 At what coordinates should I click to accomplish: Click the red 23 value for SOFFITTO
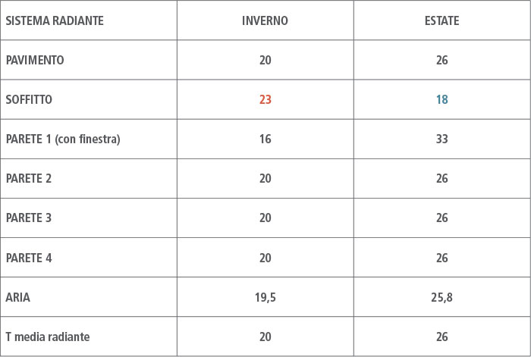265,99
